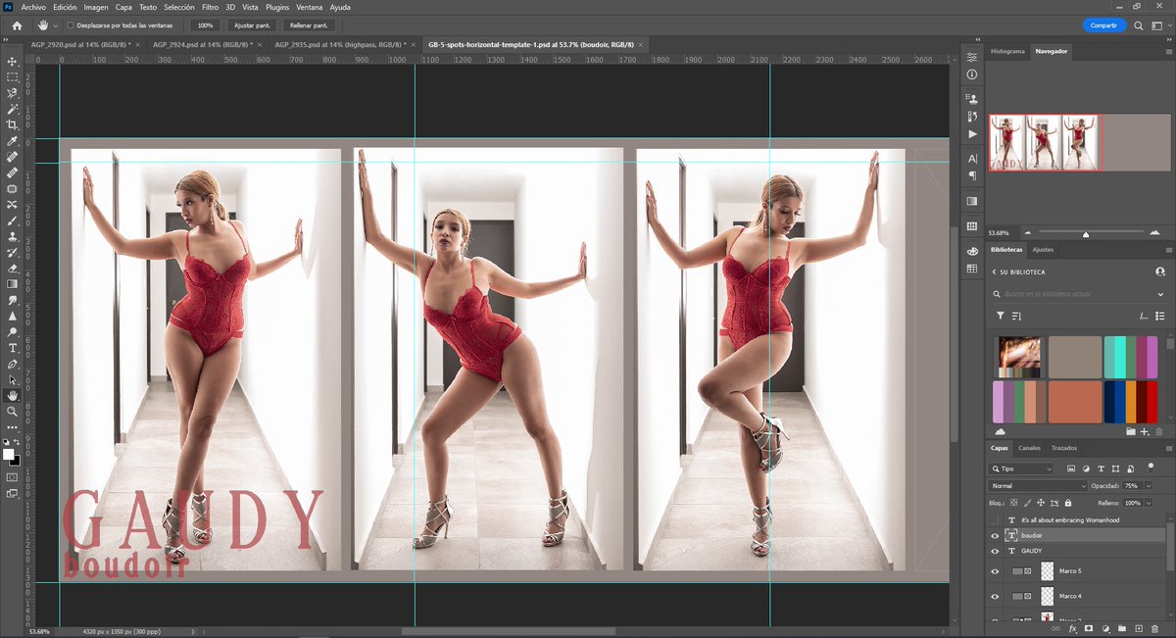Select the solid terracotta library color swatch

pos(1075,402)
